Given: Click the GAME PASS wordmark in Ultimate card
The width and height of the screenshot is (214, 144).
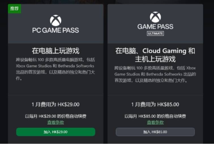Looking at the screenshot, I should [x=155, y=27].
